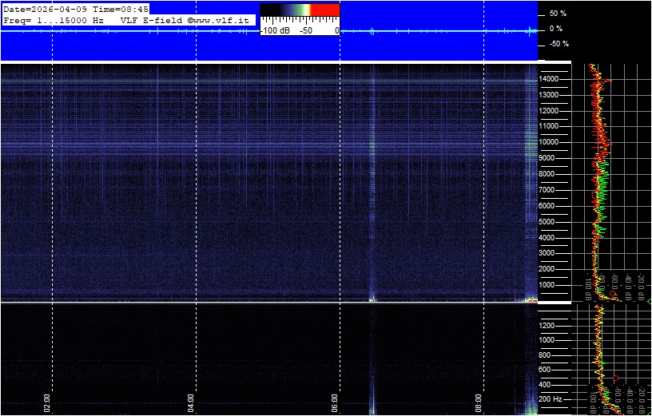Click the bright 10000 Hz band in spectrogram

pyautogui.click(x=268, y=145)
